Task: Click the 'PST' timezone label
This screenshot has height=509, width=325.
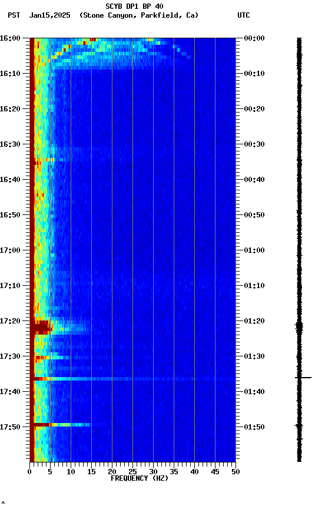Action: click(14, 15)
